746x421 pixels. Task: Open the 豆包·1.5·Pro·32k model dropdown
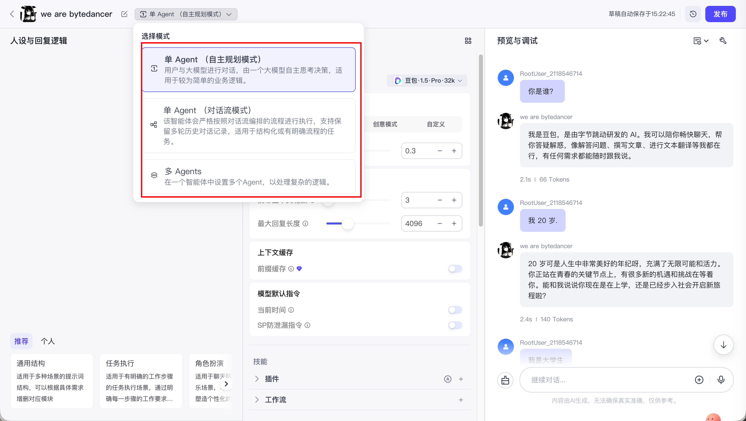coord(427,80)
